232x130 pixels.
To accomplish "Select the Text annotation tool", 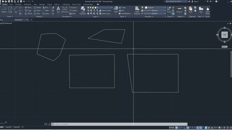I will coord(58,10).
